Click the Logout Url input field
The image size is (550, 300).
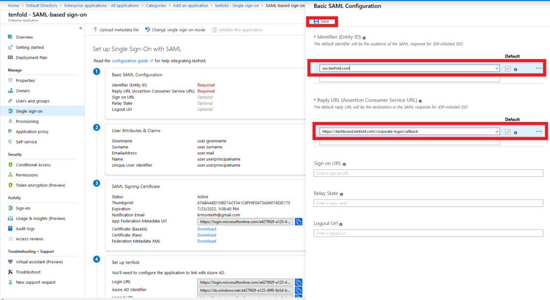tap(428, 233)
